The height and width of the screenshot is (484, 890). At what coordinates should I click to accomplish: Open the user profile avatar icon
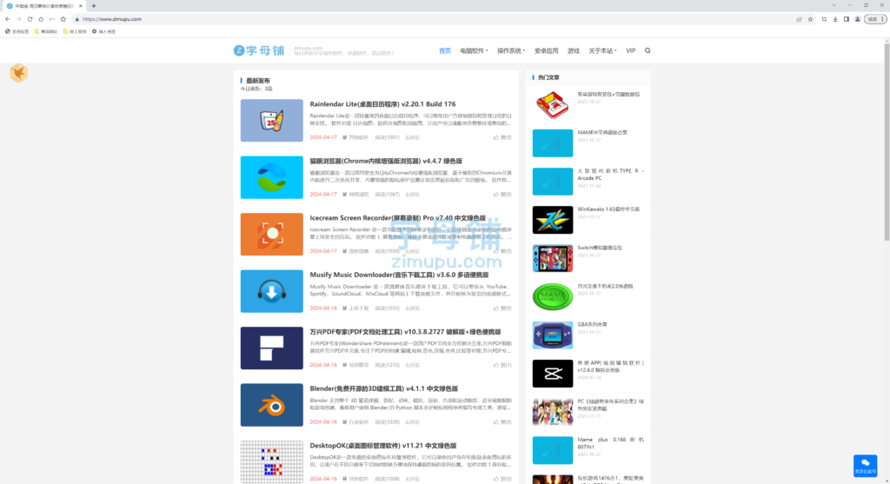[857, 19]
